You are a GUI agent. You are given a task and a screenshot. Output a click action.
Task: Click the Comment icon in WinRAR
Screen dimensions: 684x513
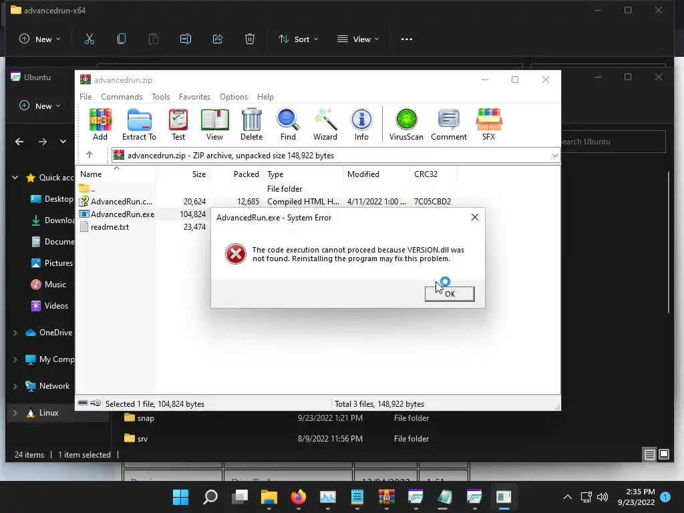coord(449,124)
